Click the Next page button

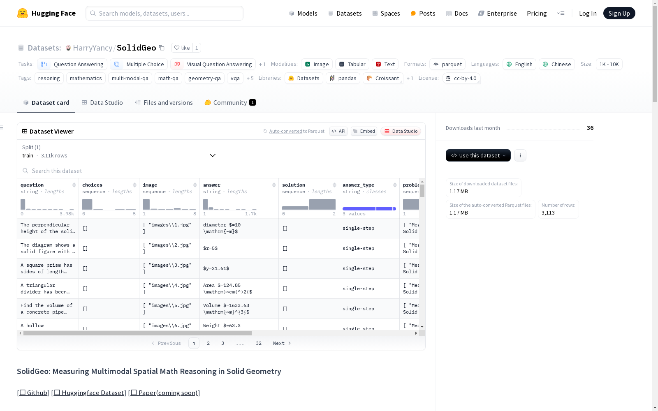click(x=282, y=343)
